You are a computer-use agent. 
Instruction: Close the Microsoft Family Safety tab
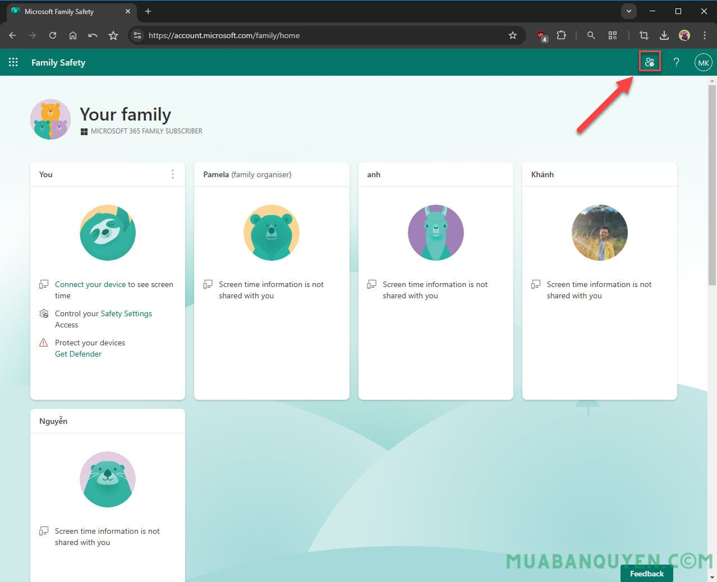[128, 11]
